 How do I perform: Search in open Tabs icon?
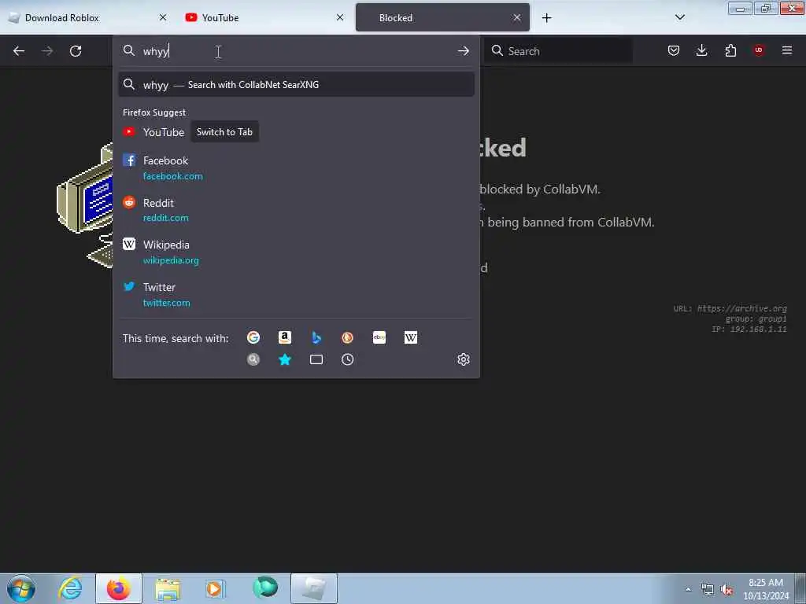tap(316, 359)
